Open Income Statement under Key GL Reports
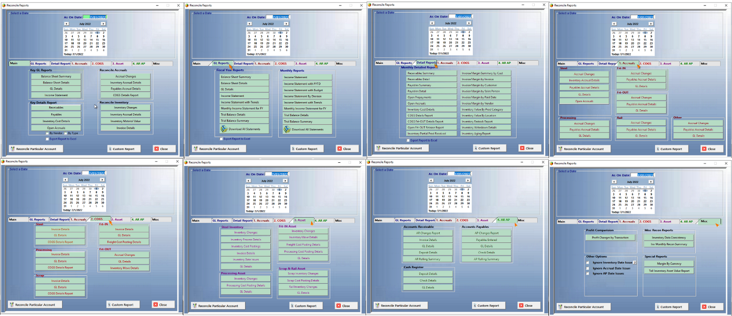This screenshot has width=732, height=316. pos(56,95)
